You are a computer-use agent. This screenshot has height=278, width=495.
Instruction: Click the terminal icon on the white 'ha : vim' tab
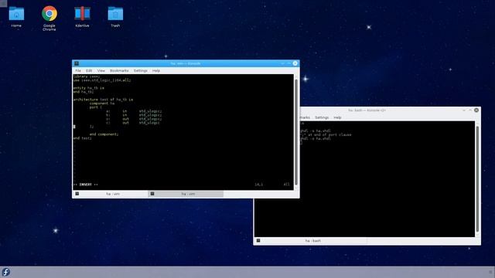77,194
